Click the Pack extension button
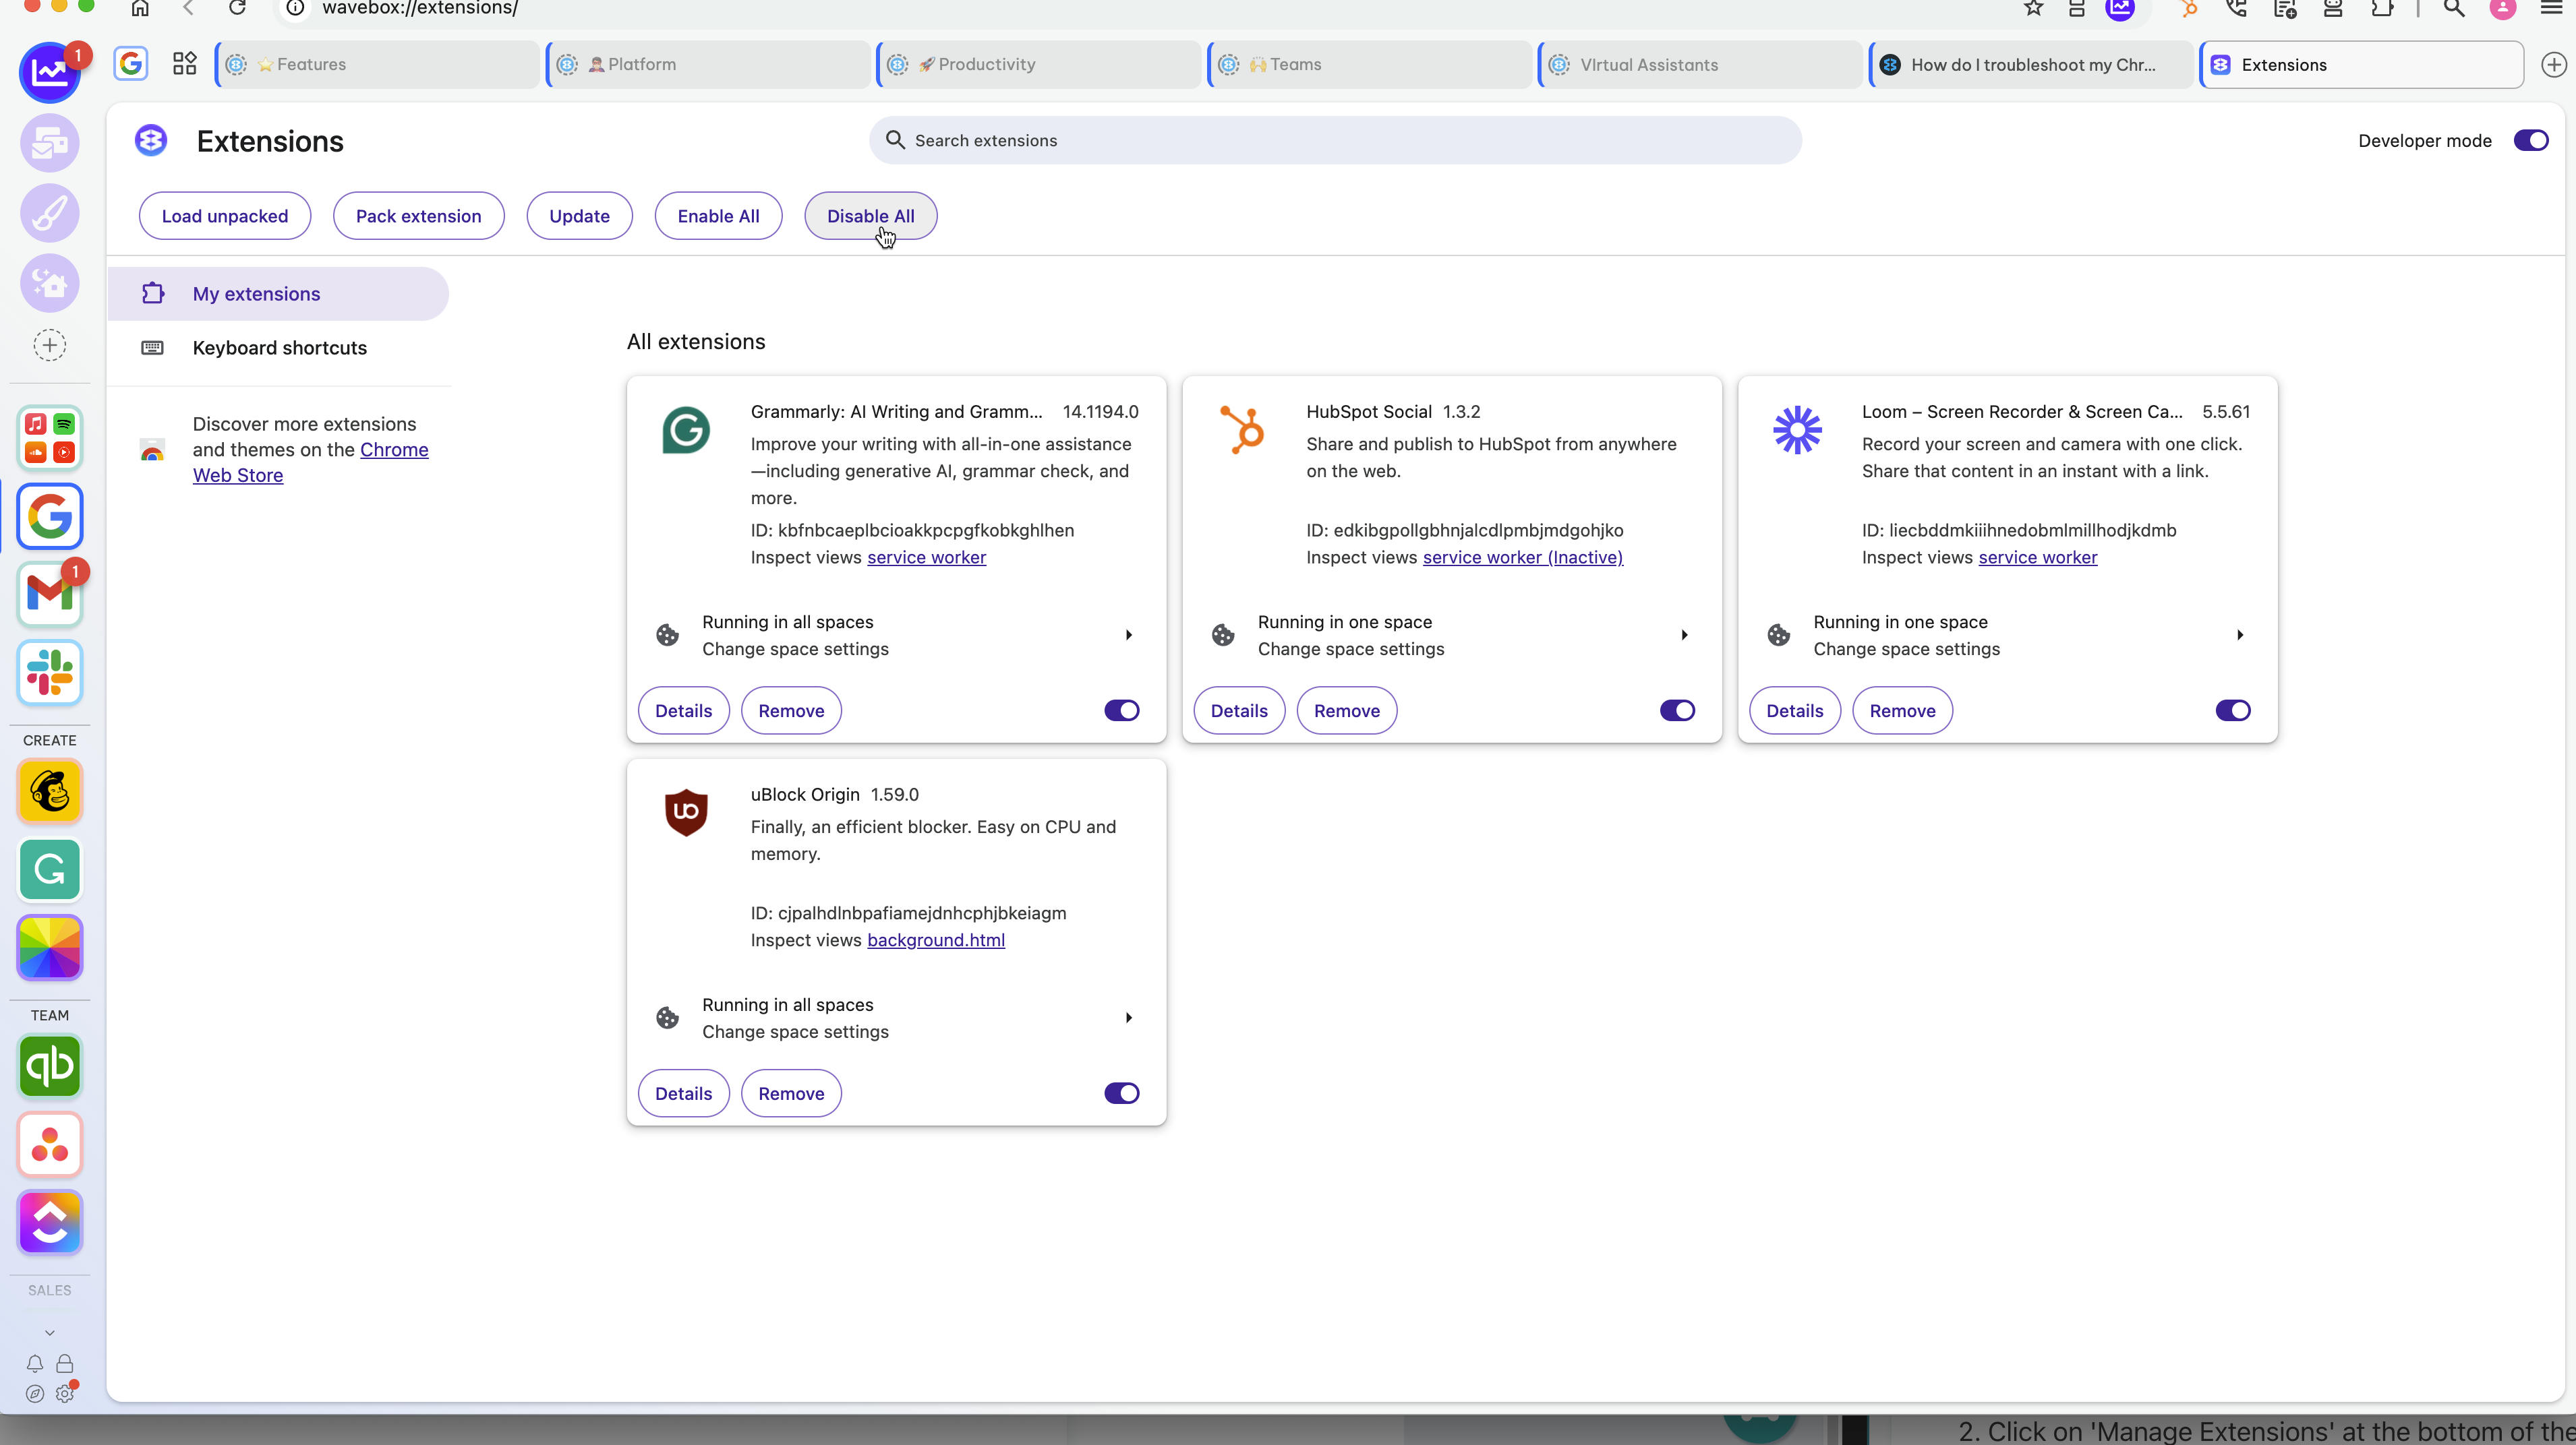Viewport: 2576px width, 1445px height. 418,216
